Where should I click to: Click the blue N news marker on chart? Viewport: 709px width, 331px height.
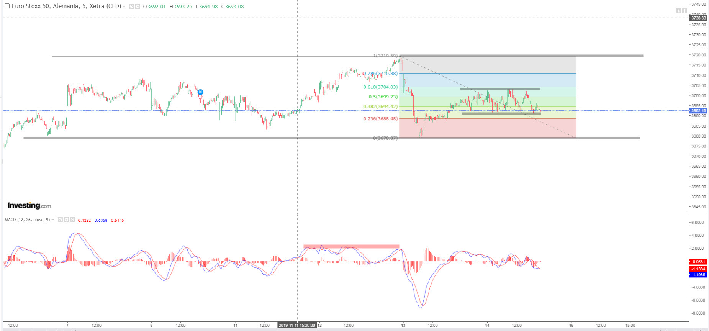200,92
